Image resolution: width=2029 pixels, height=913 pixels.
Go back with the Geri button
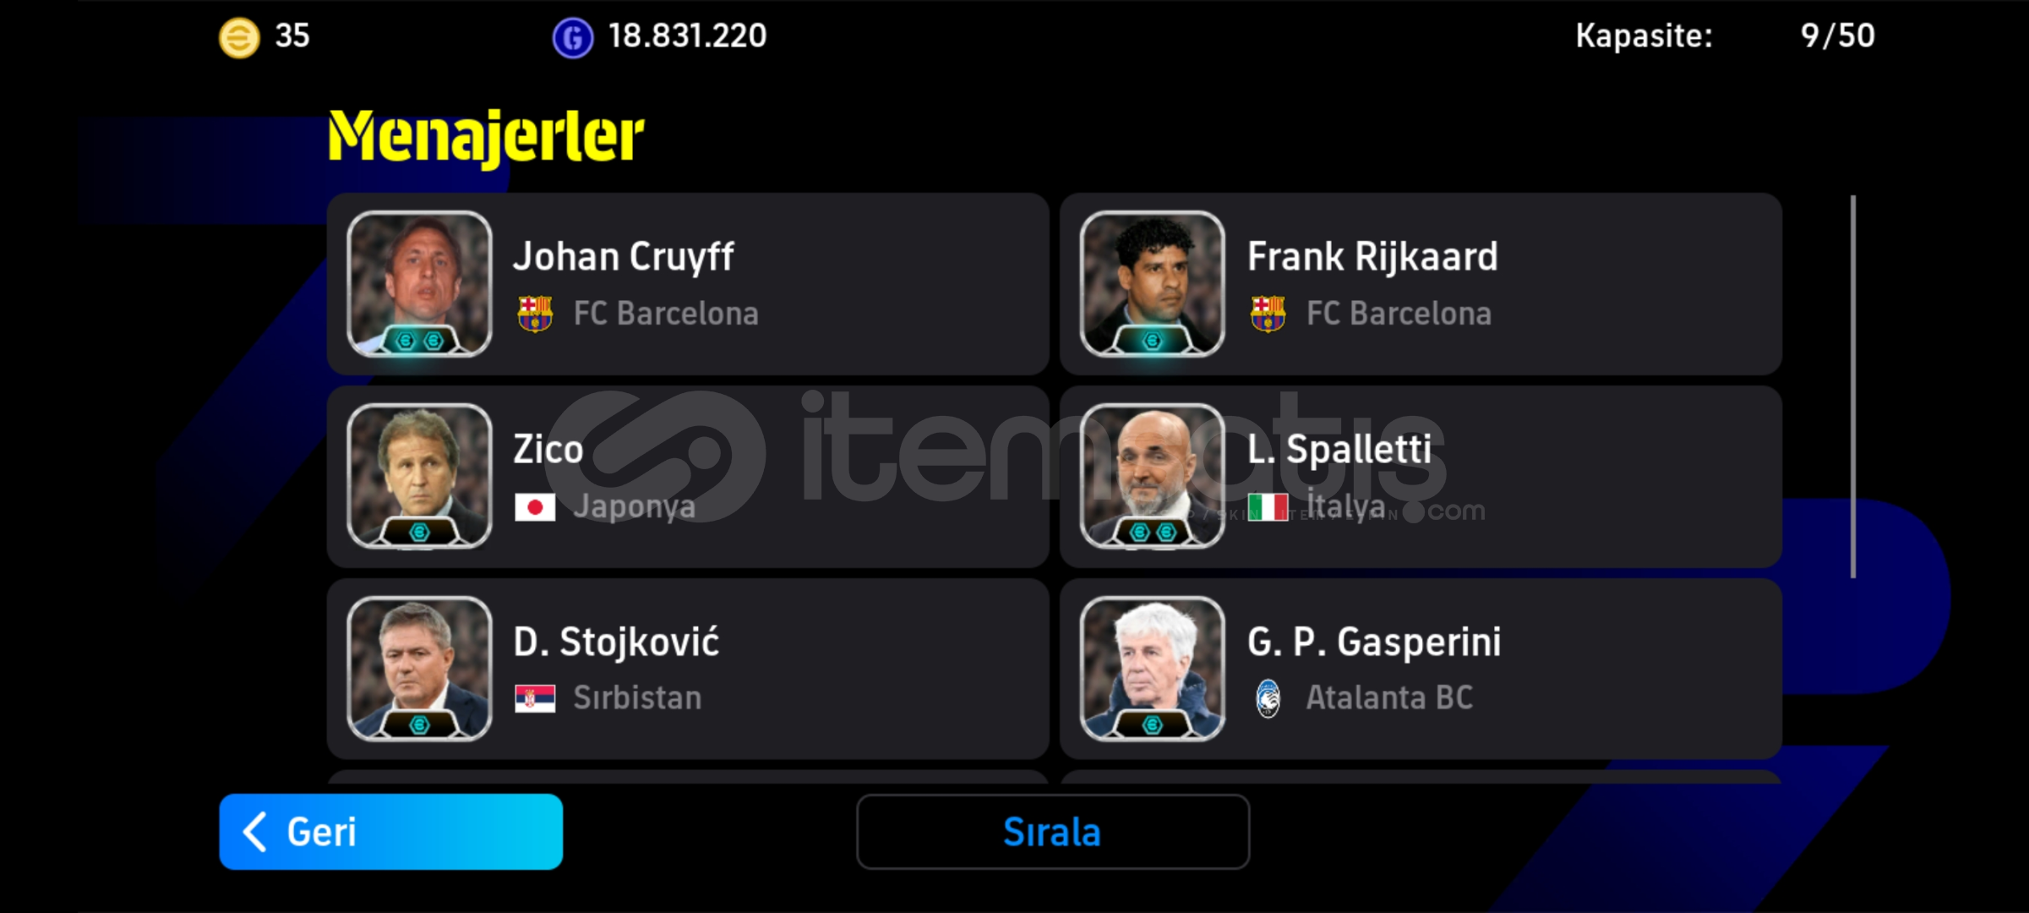[x=391, y=832]
